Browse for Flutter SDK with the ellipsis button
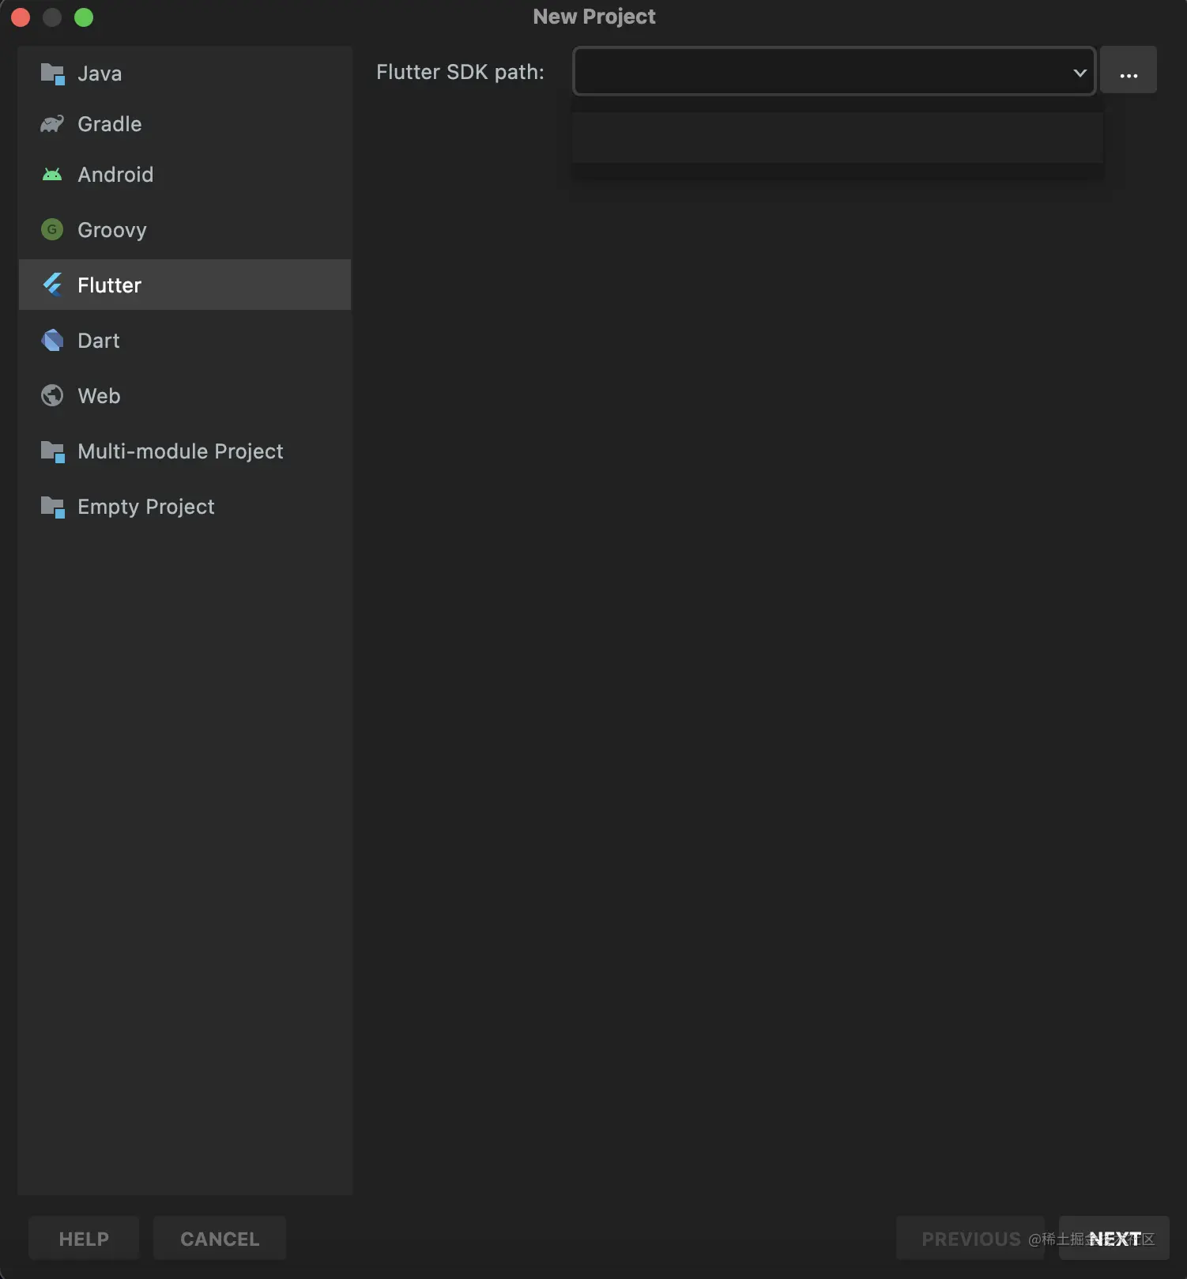Image resolution: width=1187 pixels, height=1279 pixels. (1129, 70)
